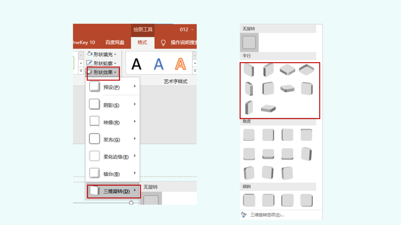This screenshot has width=401, height=225.
Task: Select second 倾斜 rotation preset
Action: (268, 200)
